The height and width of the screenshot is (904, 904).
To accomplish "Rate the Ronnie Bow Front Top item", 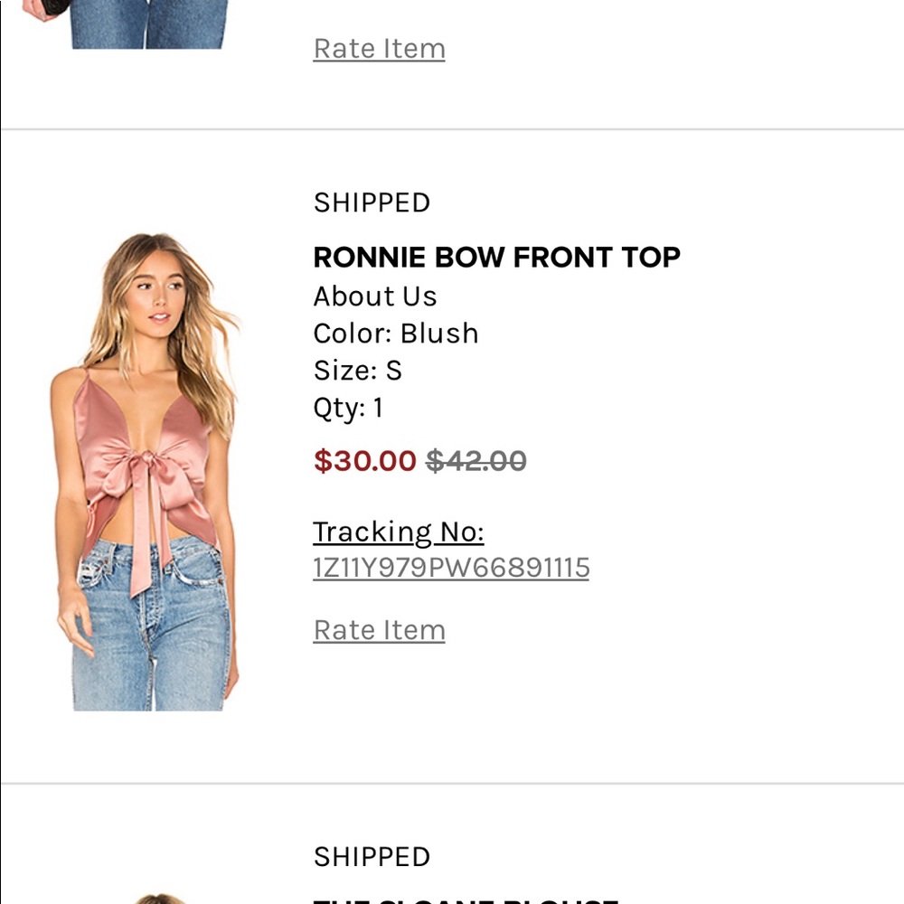I will point(379,629).
